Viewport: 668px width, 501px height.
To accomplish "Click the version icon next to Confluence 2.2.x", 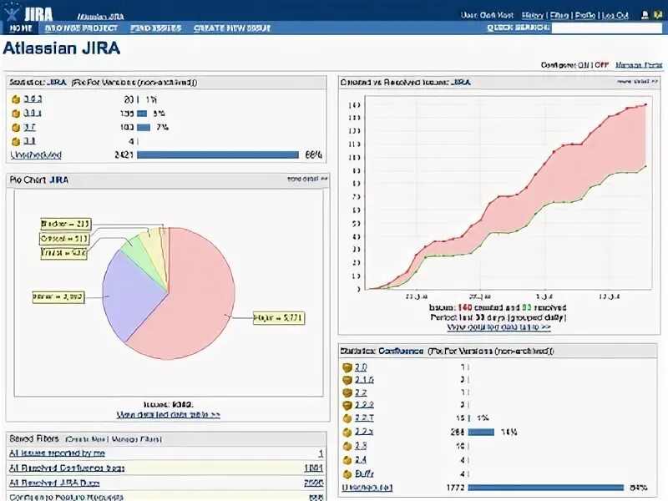I will click(x=347, y=432).
